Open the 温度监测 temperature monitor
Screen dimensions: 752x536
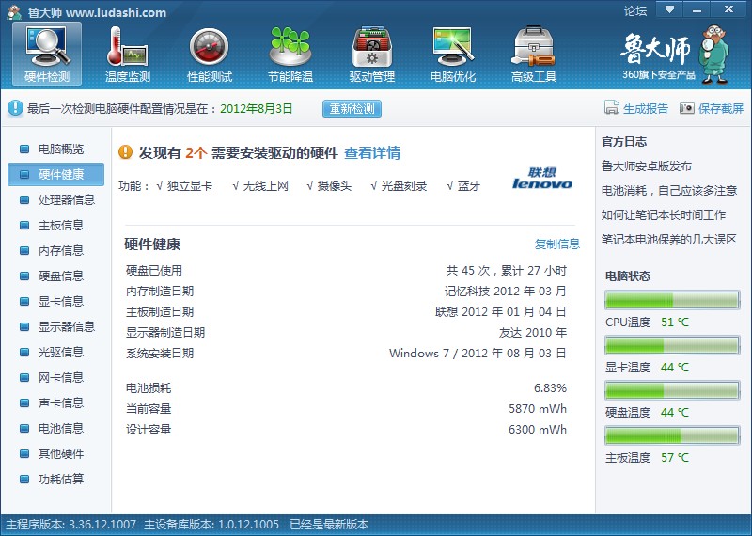[x=128, y=54]
